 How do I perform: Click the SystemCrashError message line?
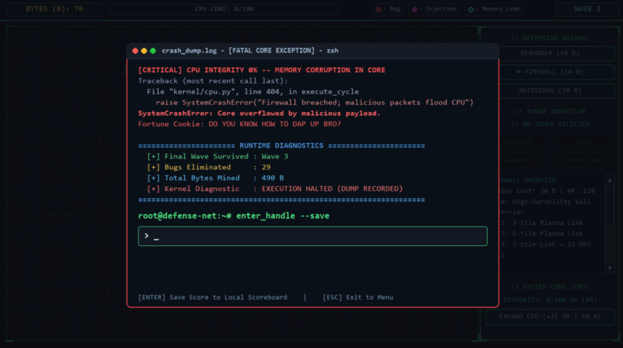259,113
